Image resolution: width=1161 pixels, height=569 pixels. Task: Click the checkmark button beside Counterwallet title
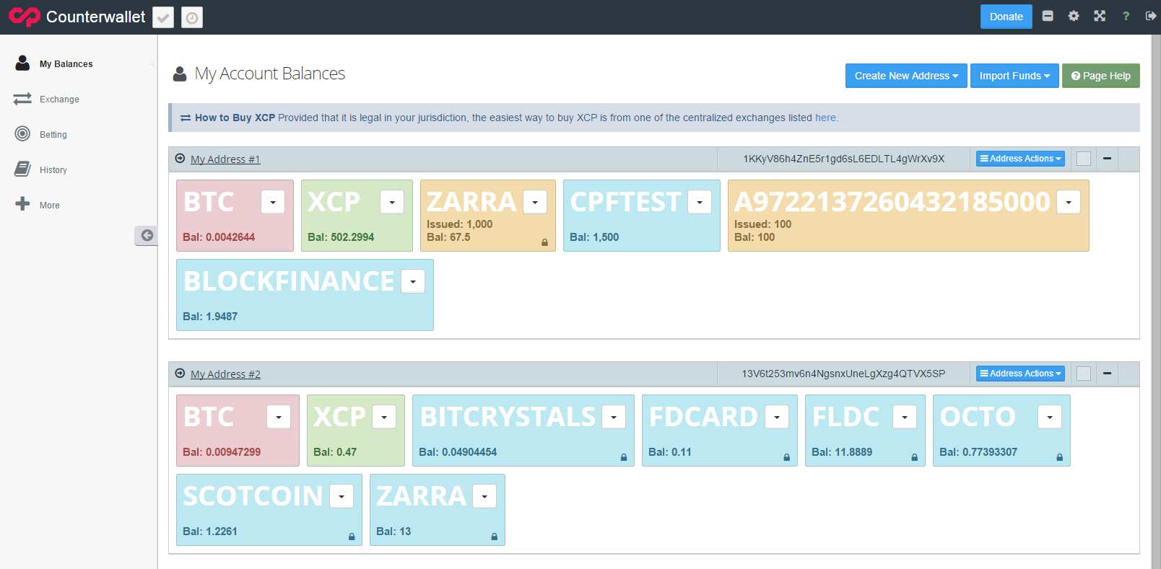164,17
